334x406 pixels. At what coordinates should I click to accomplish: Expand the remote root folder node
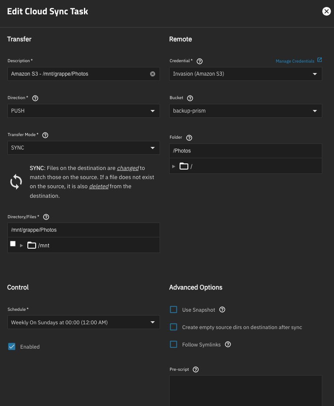pyautogui.click(x=174, y=166)
